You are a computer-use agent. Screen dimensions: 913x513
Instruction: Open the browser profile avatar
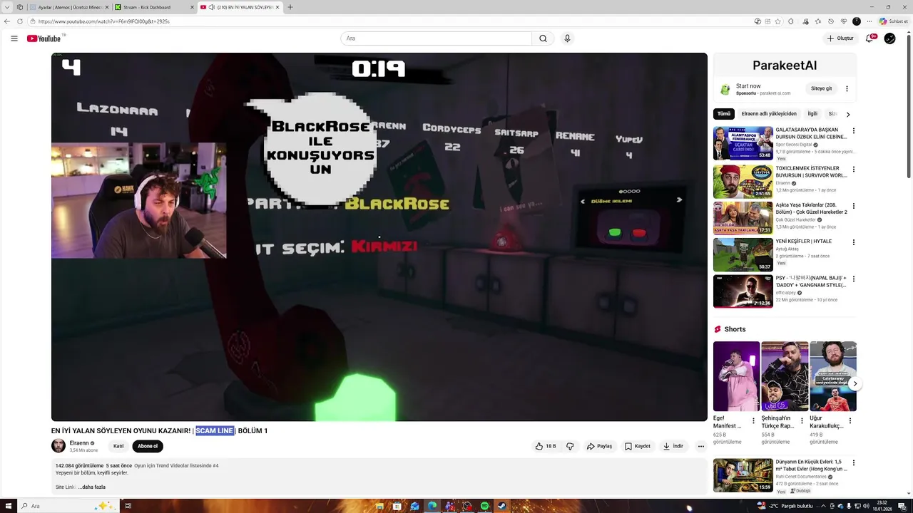coord(857,21)
